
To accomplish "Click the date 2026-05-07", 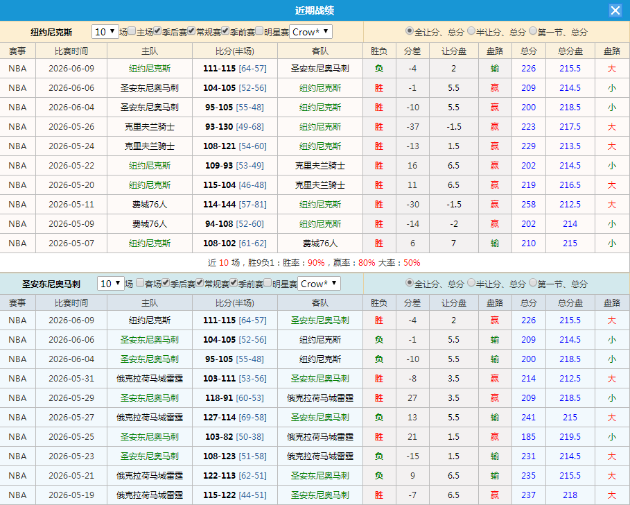I will pos(71,243).
